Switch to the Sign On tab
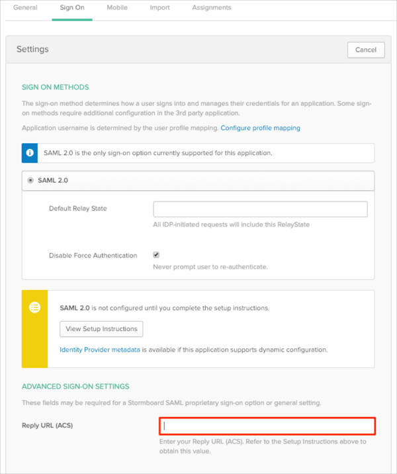Image resolution: width=397 pixels, height=474 pixels. [x=72, y=7]
